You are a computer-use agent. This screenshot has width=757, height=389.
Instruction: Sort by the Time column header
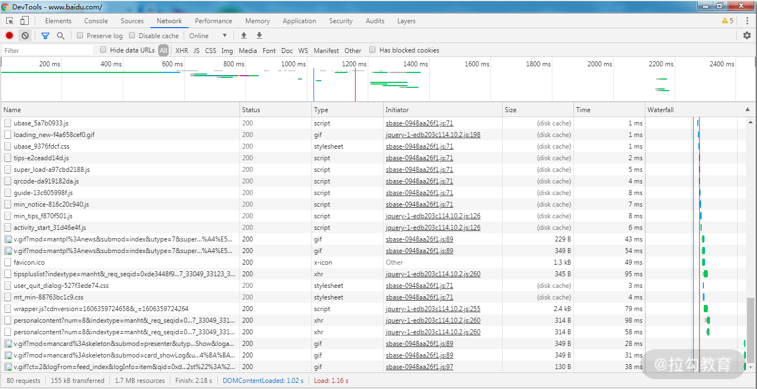point(609,109)
